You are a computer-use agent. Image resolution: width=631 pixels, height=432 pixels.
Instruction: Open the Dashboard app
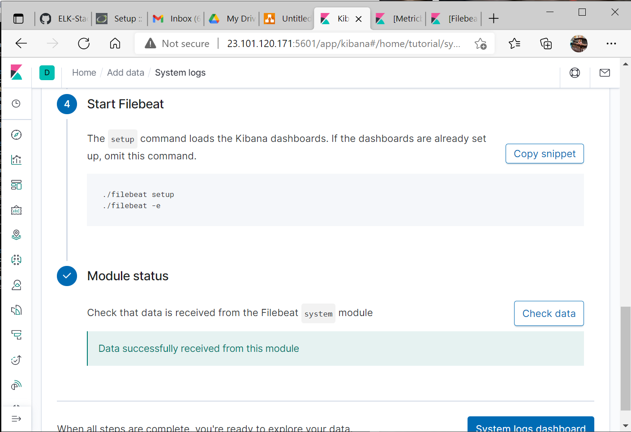[16, 184]
